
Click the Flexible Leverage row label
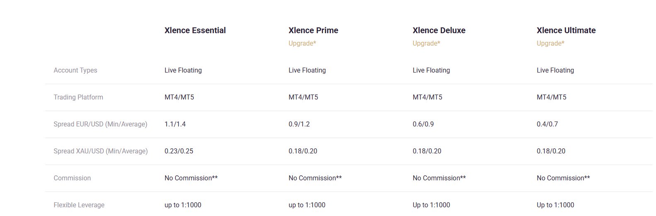pos(79,205)
